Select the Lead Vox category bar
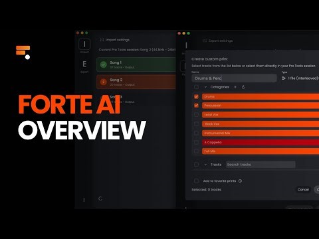The image size is (319, 239). 261,115
